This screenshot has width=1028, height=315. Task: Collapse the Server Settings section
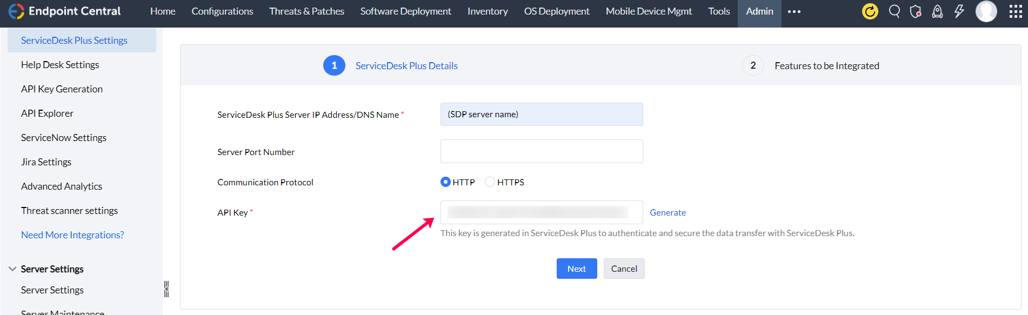12,269
